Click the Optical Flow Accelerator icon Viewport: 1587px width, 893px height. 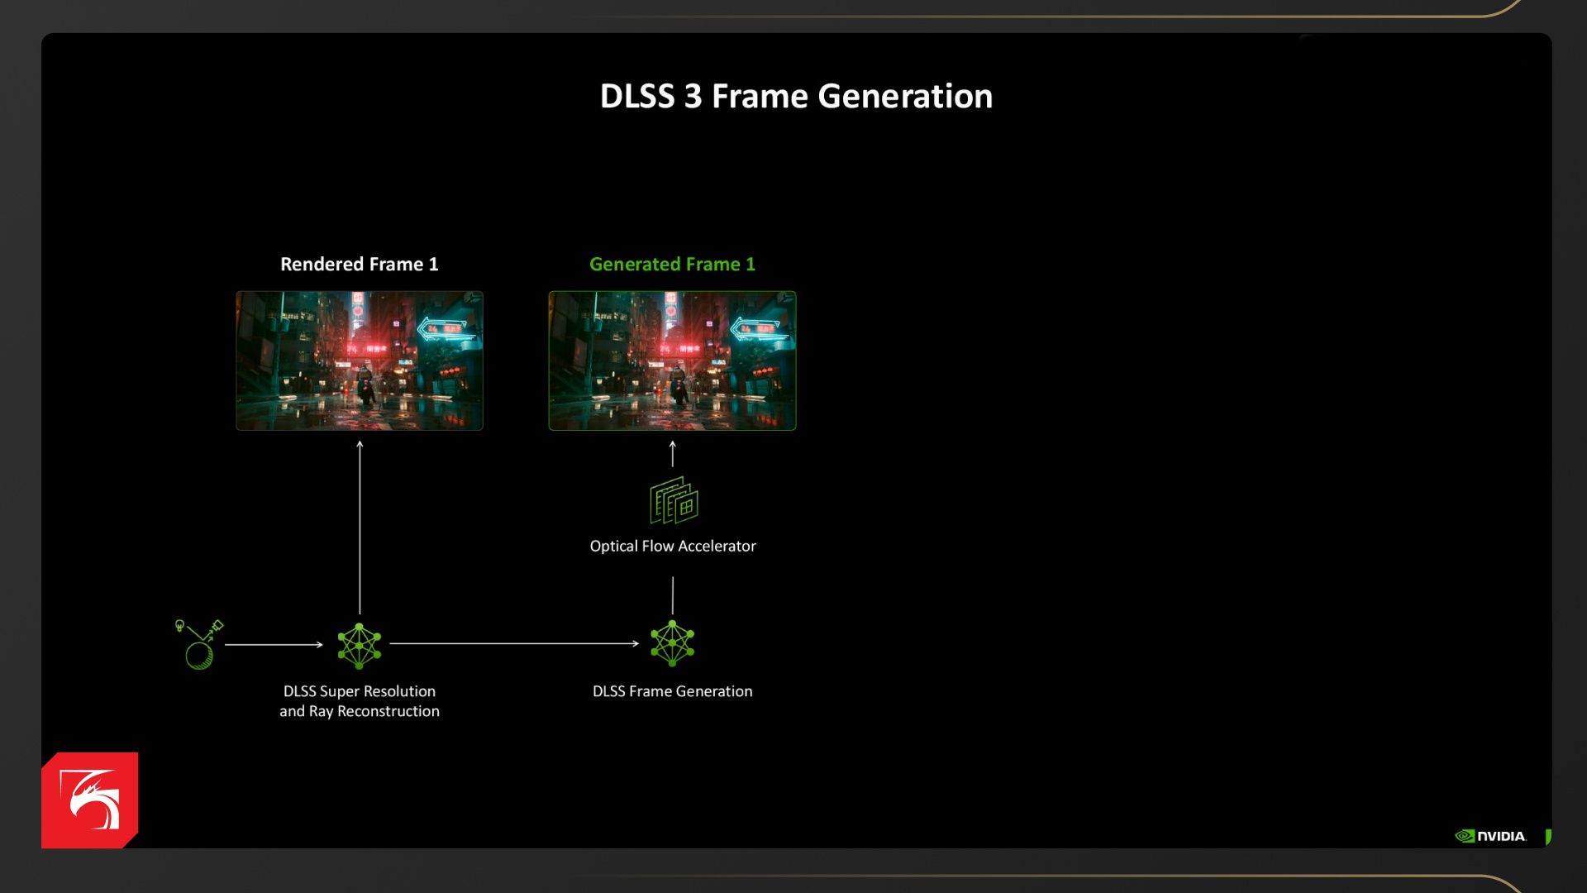(x=674, y=500)
